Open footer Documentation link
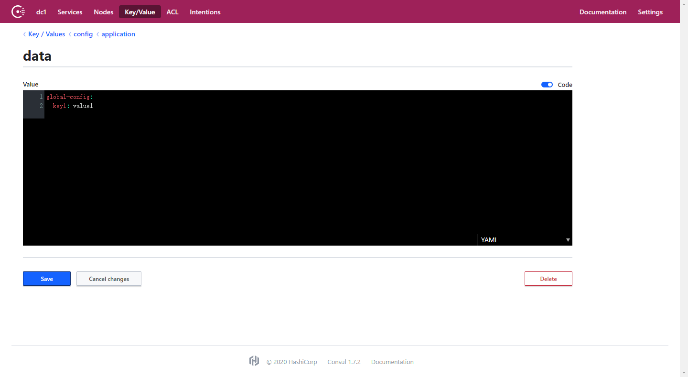This screenshot has height=377, width=688. click(392, 362)
